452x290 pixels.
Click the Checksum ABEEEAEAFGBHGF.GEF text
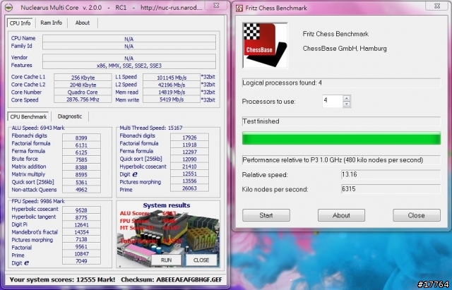[172, 279]
